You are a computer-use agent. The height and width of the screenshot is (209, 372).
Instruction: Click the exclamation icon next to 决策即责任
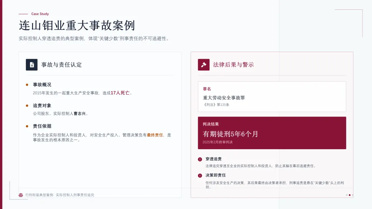pos(200,176)
